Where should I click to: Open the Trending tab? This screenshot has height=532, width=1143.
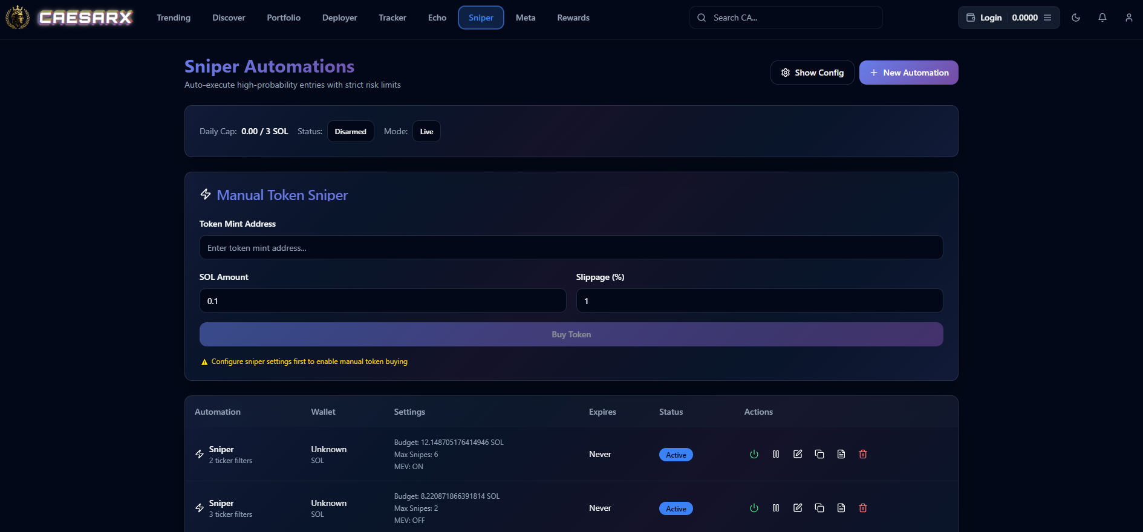coord(174,18)
